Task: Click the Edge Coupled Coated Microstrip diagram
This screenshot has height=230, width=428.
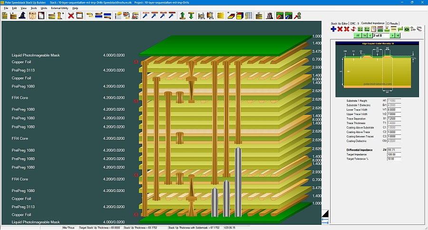Action: click(377, 69)
